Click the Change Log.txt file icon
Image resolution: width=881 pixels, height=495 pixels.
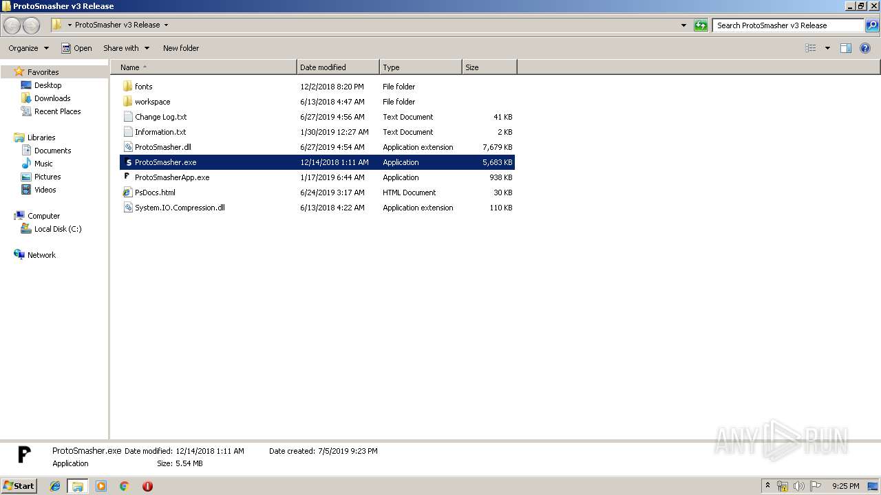pos(127,117)
